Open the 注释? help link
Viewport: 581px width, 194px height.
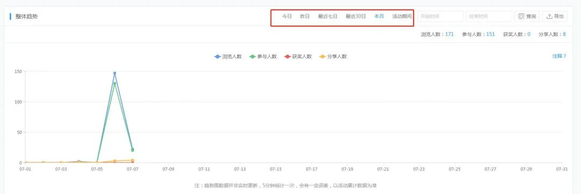click(559, 56)
